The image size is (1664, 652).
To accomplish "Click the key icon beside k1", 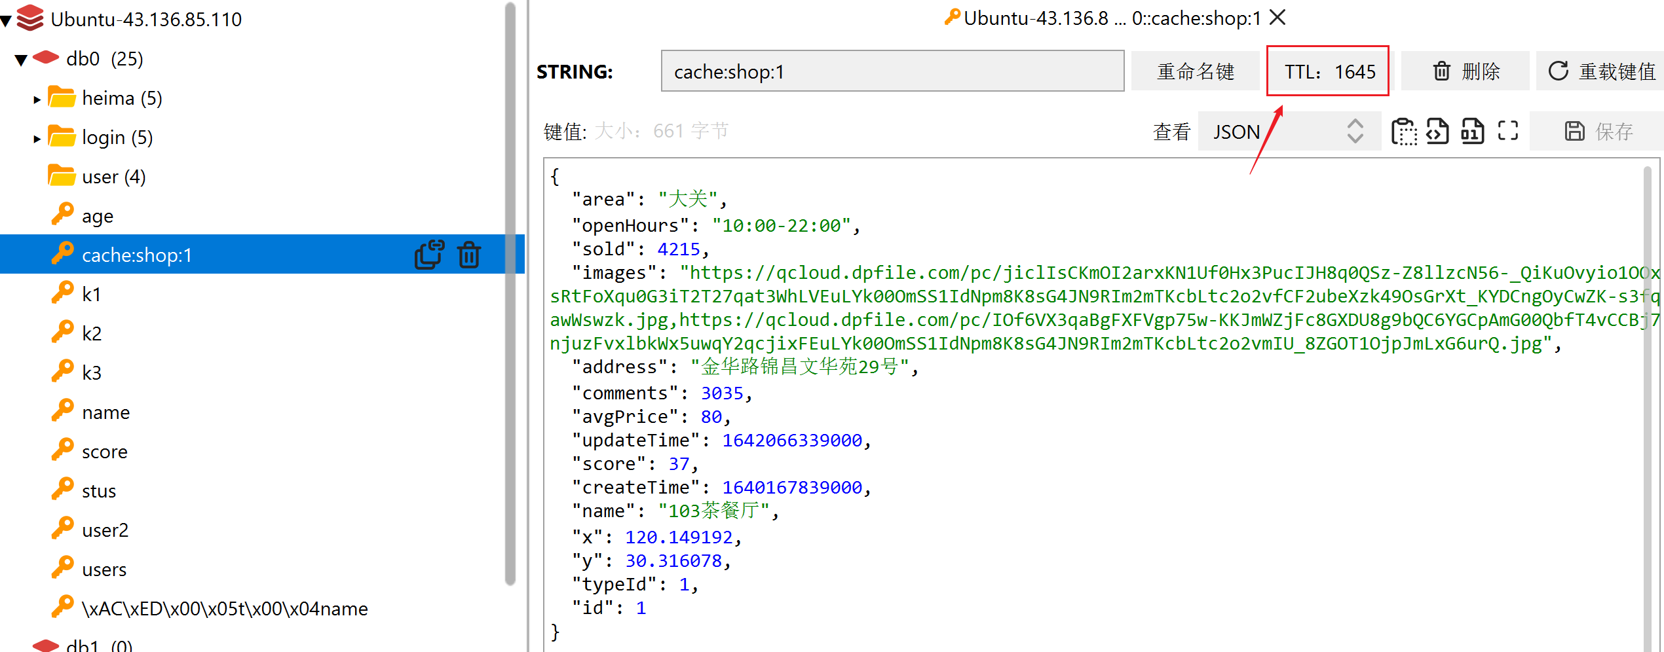I will (63, 293).
